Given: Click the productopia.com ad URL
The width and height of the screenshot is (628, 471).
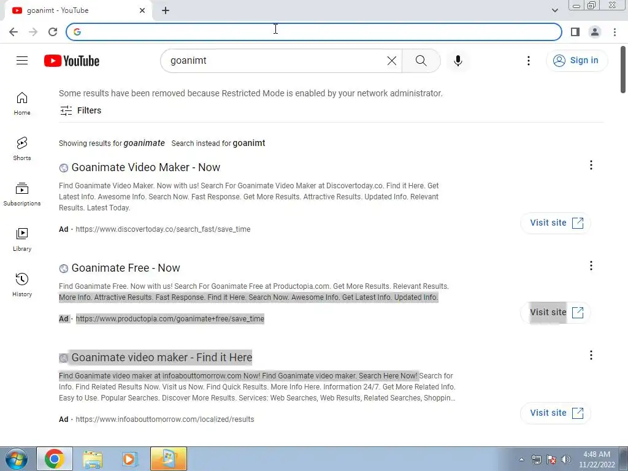Looking at the screenshot, I should [x=170, y=319].
